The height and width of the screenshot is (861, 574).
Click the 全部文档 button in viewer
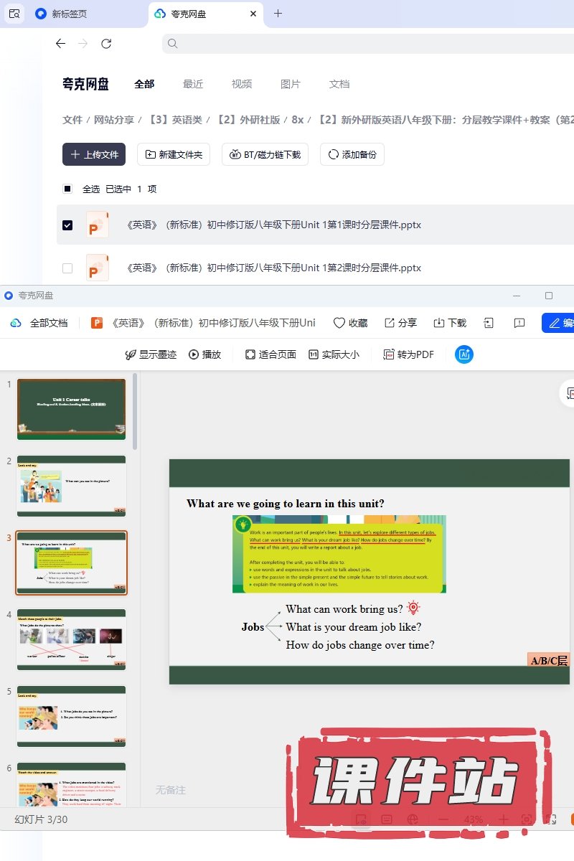coord(39,323)
